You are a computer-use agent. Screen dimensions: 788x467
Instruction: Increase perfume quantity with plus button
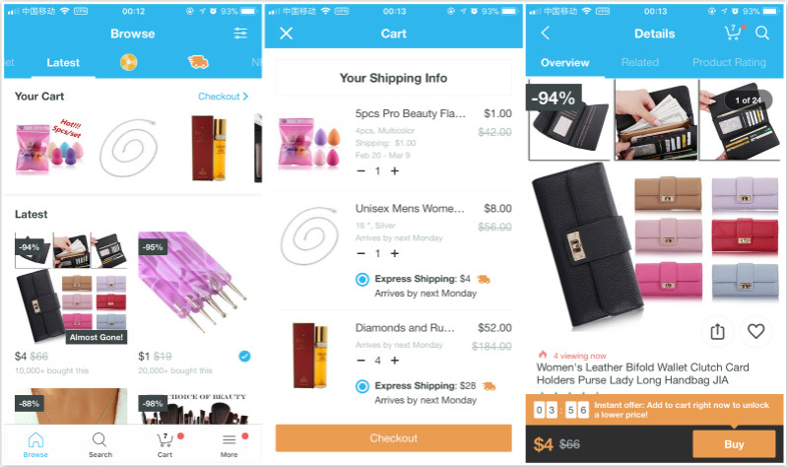395,361
